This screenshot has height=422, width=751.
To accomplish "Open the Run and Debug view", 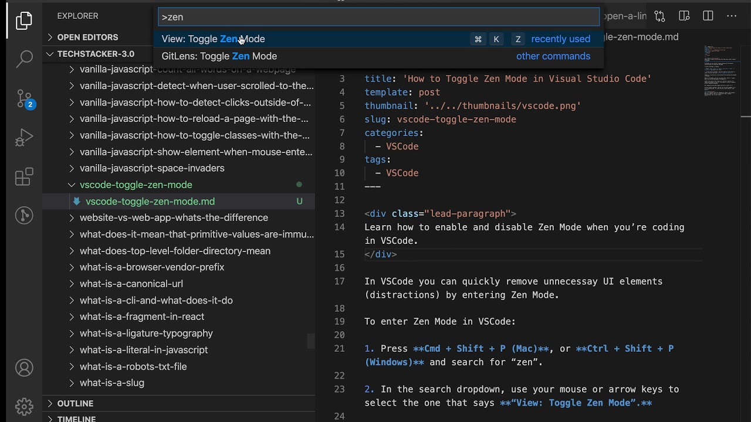I will point(24,138).
